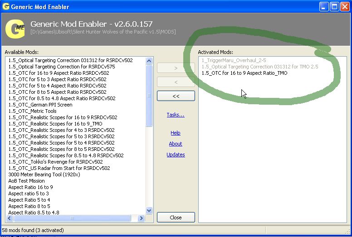Select 'AoB Test Mission' mod
The height and width of the screenshot is (237, 352).
click(26, 181)
